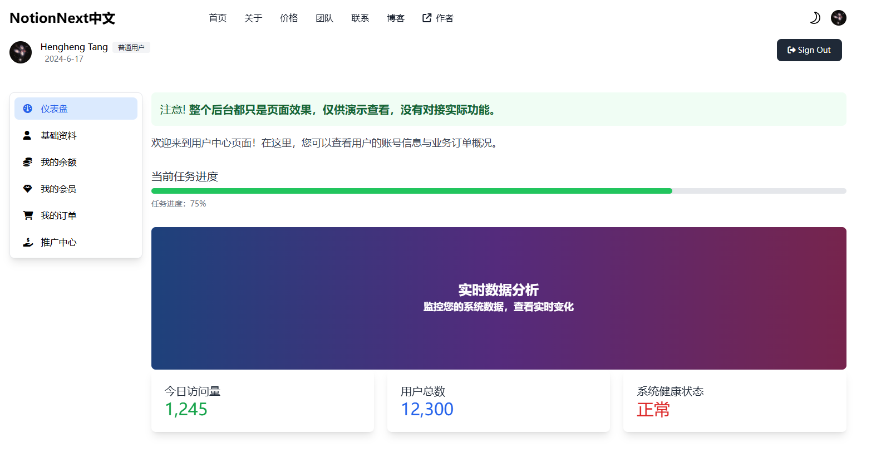Go to 我的余额 page
886x457 pixels.
[76, 162]
